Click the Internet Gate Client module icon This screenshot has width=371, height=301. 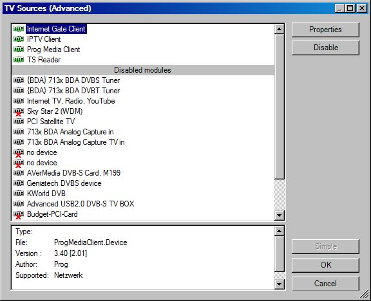point(19,29)
